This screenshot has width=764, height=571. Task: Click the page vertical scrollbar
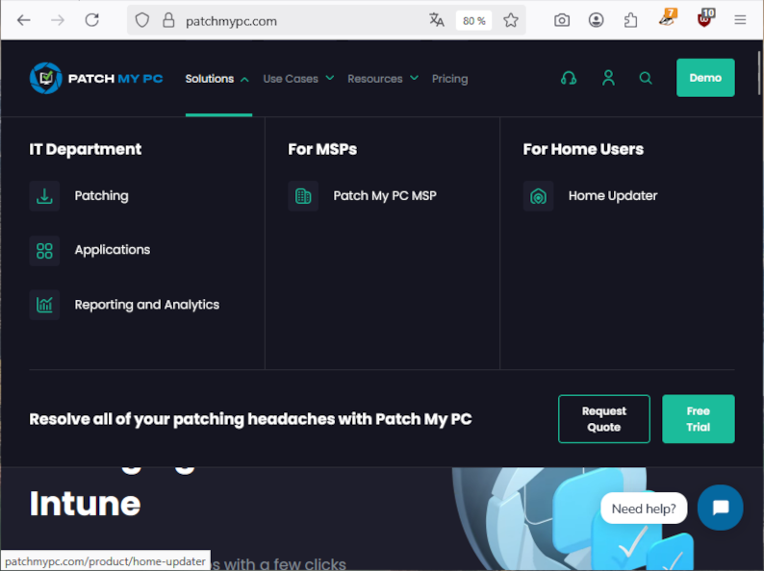point(758,73)
